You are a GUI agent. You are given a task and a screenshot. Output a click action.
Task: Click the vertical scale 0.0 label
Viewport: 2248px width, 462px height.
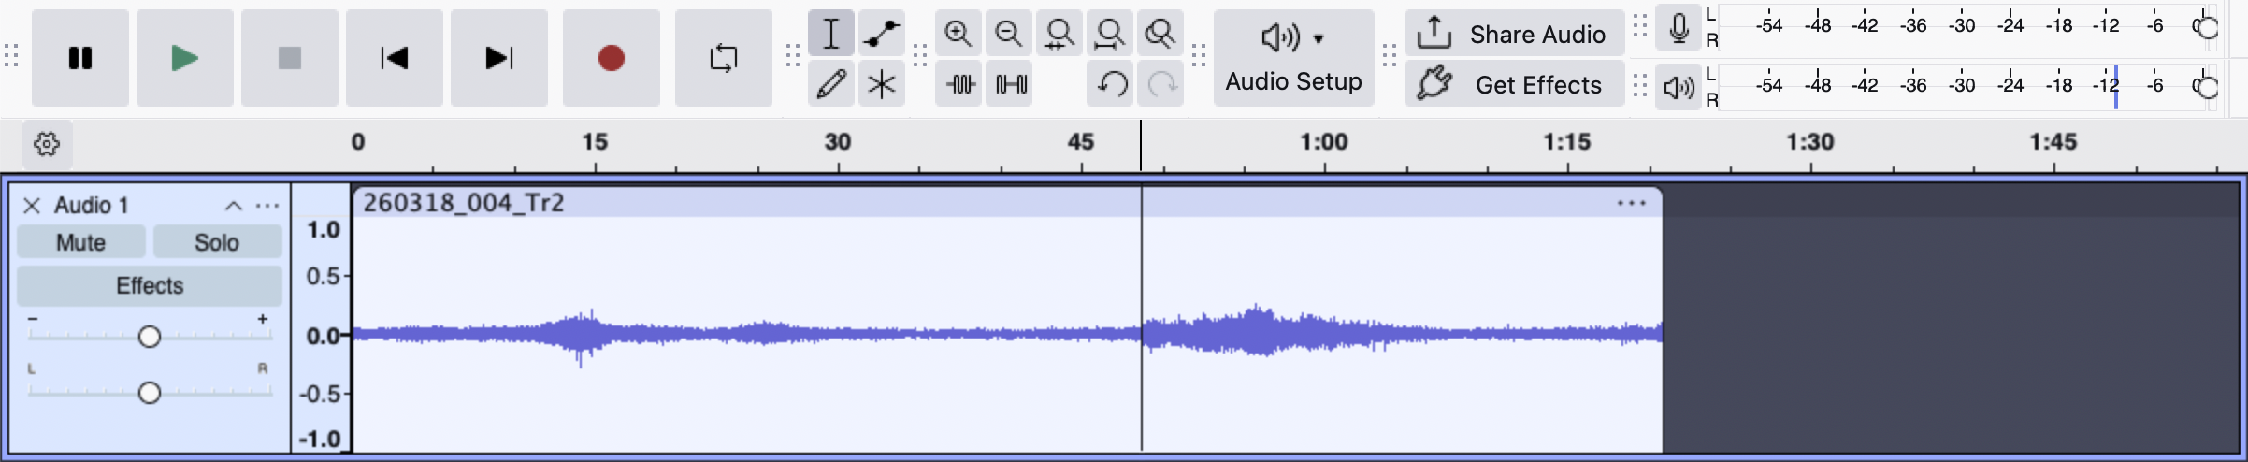tap(323, 336)
